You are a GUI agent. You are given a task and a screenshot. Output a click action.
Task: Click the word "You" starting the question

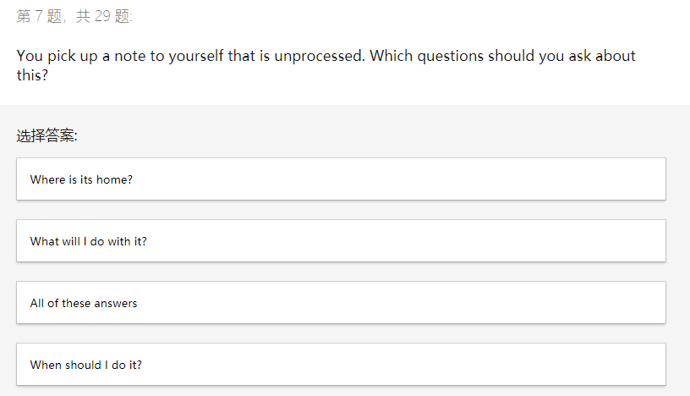30,57
